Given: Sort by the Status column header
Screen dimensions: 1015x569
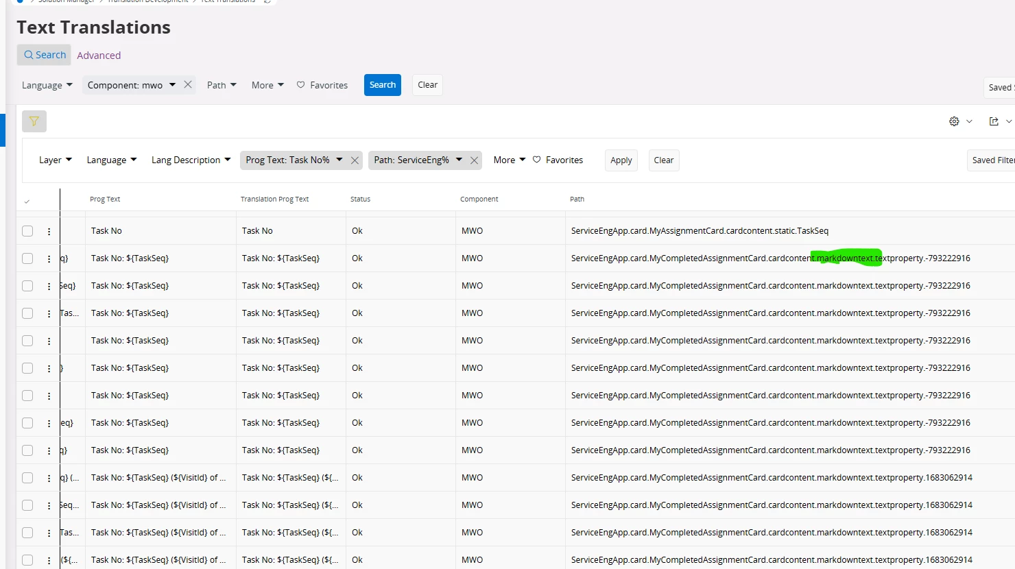Looking at the screenshot, I should point(360,199).
